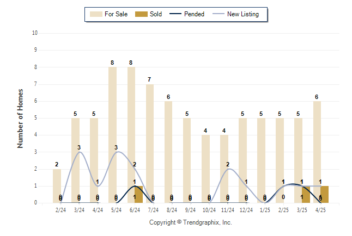Screen dimensions: 352x236
Task: Click the 3/25 Sold bar
Action: (x=306, y=194)
